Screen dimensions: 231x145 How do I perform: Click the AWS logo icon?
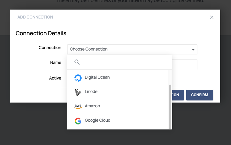pyautogui.click(x=78, y=106)
